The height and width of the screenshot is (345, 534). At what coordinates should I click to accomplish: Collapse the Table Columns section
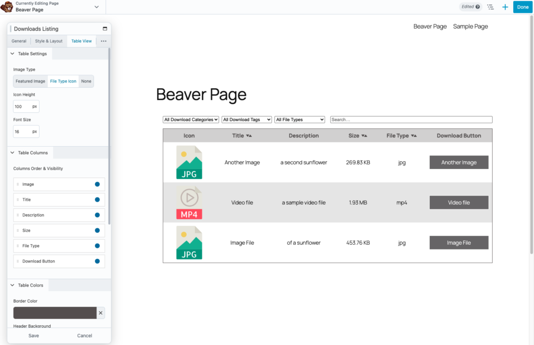click(x=13, y=153)
